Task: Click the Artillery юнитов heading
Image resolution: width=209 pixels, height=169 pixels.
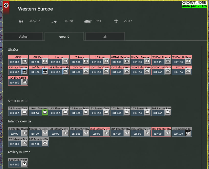Action: click(19, 152)
